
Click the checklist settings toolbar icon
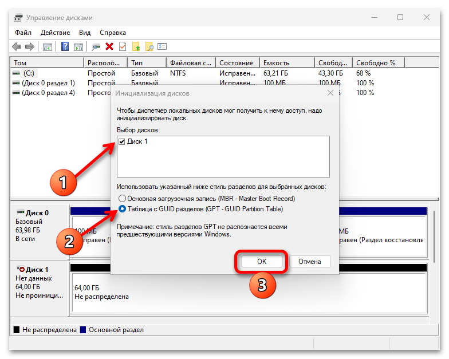point(162,46)
